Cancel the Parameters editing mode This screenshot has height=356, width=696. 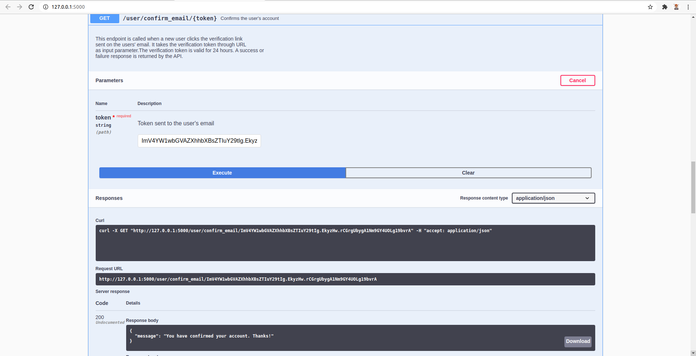(x=577, y=80)
